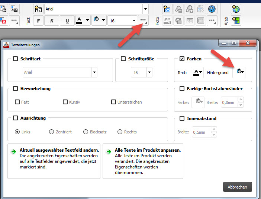Click the insert text field icon
The width and height of the screenshot is (261, 199).
point(38,9)
